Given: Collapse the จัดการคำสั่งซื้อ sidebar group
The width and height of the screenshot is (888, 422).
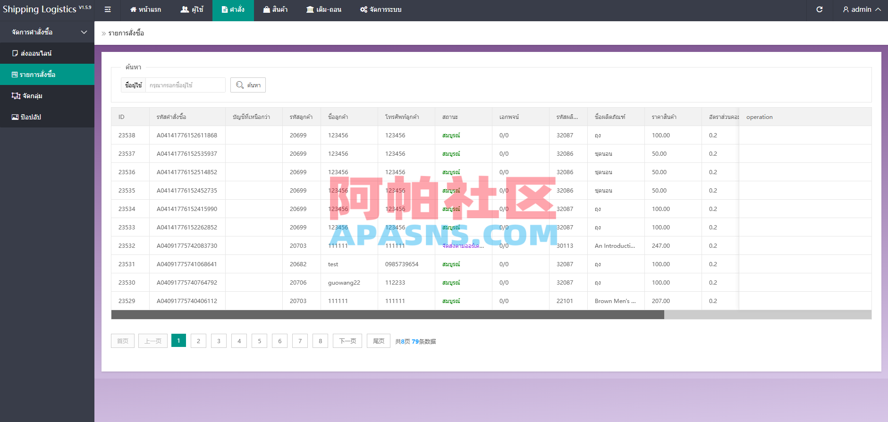Looking at the screenshot, I should [x=47, y=32].
